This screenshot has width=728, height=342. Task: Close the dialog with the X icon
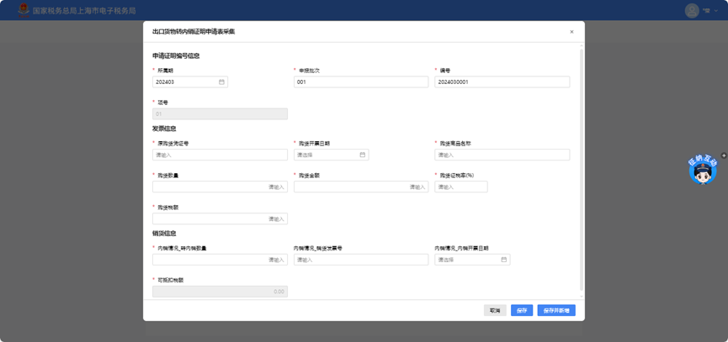point(571,32)
